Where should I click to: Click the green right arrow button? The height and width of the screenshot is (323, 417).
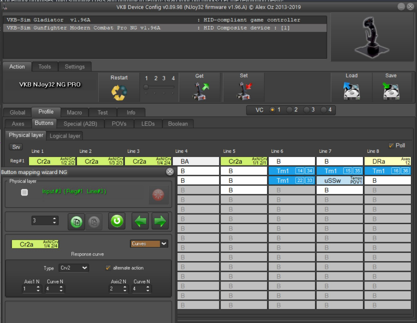[x=160, y=221]
